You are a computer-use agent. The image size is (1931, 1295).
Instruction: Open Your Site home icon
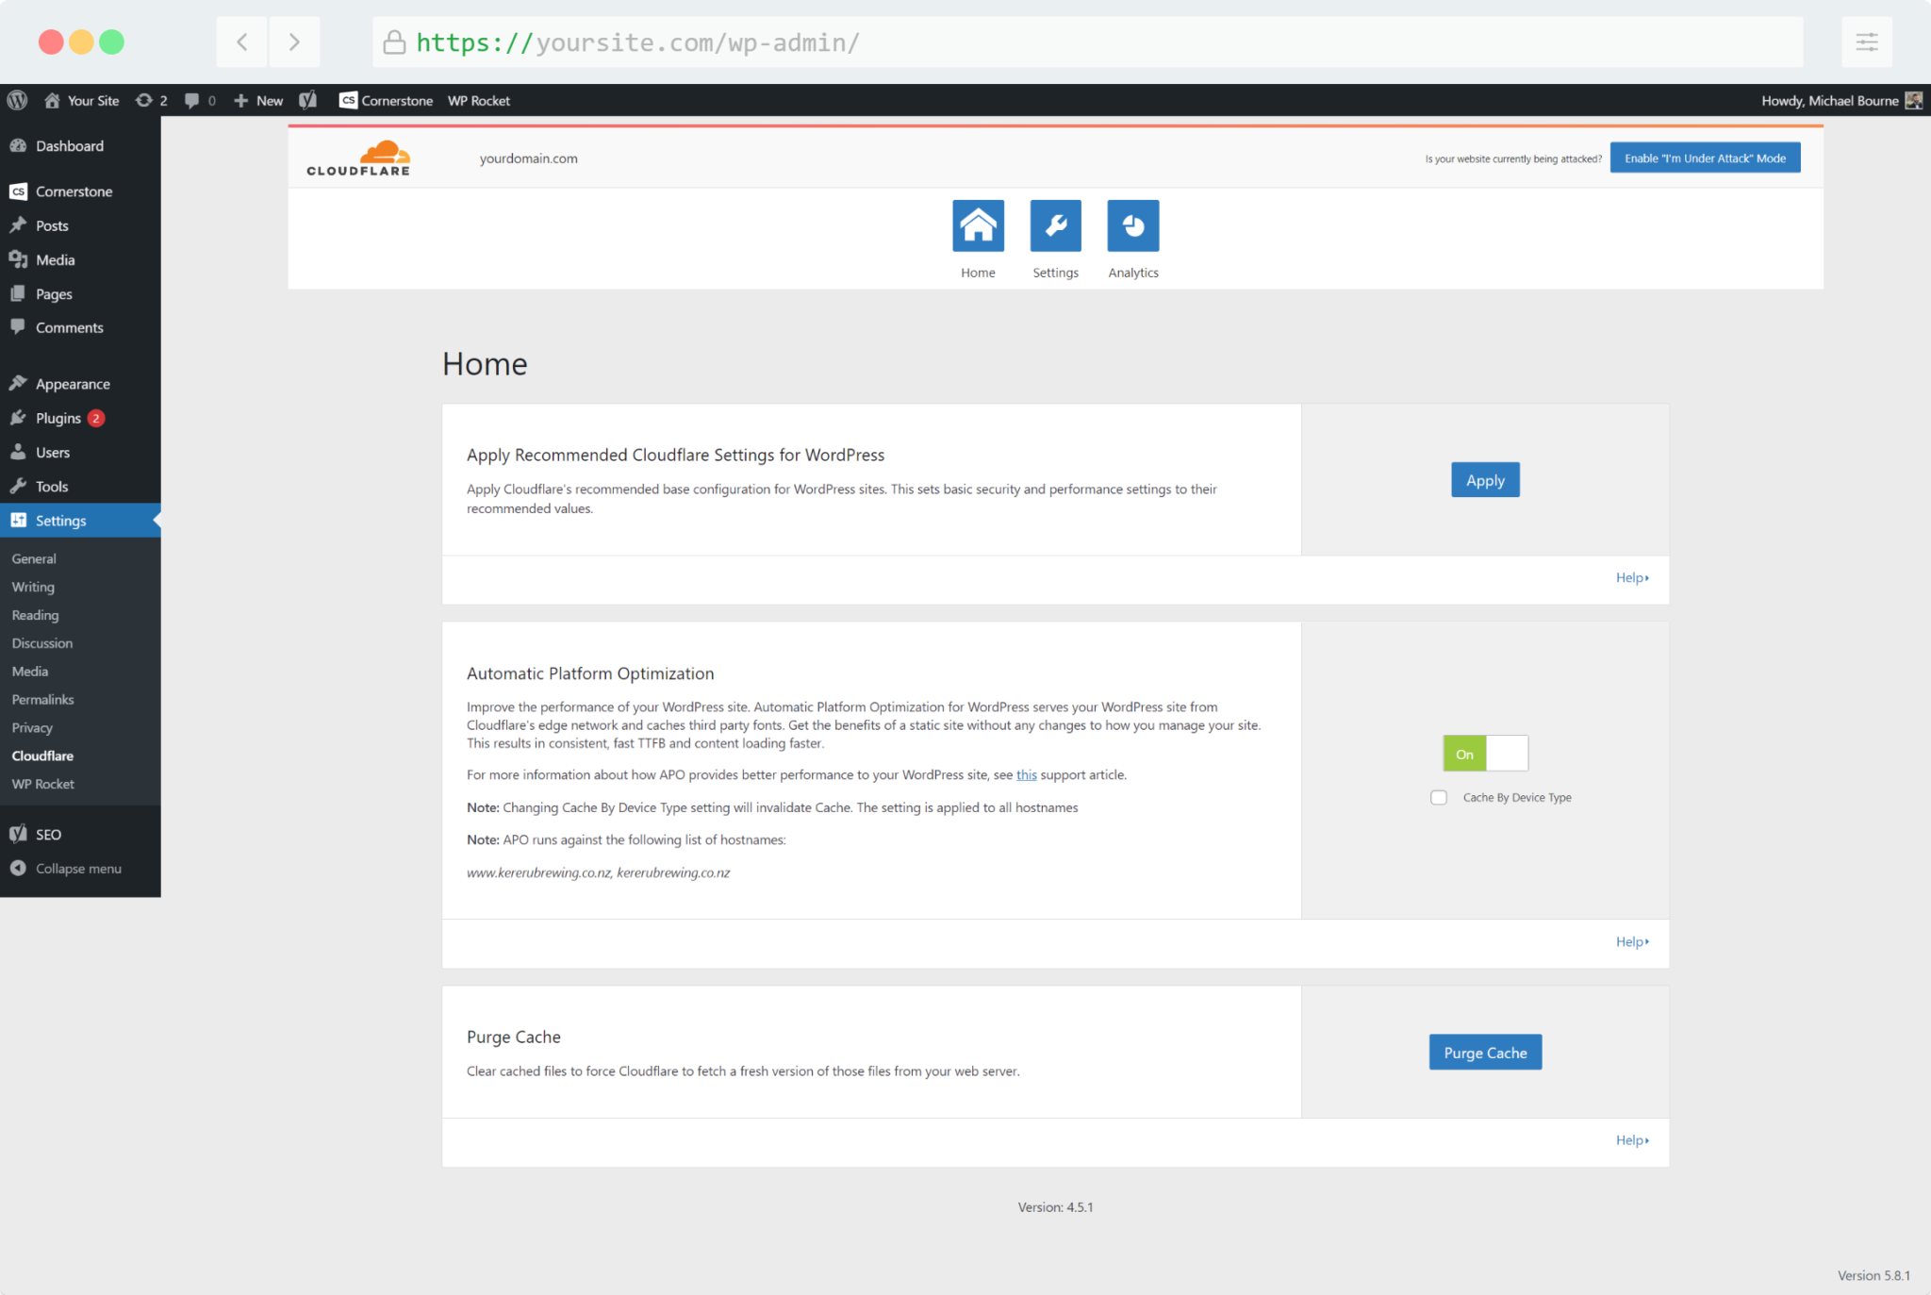(x=52, y=100)
